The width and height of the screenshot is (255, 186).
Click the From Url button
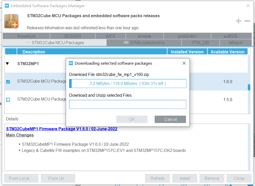pyautogui.click(x=58, y=178)
